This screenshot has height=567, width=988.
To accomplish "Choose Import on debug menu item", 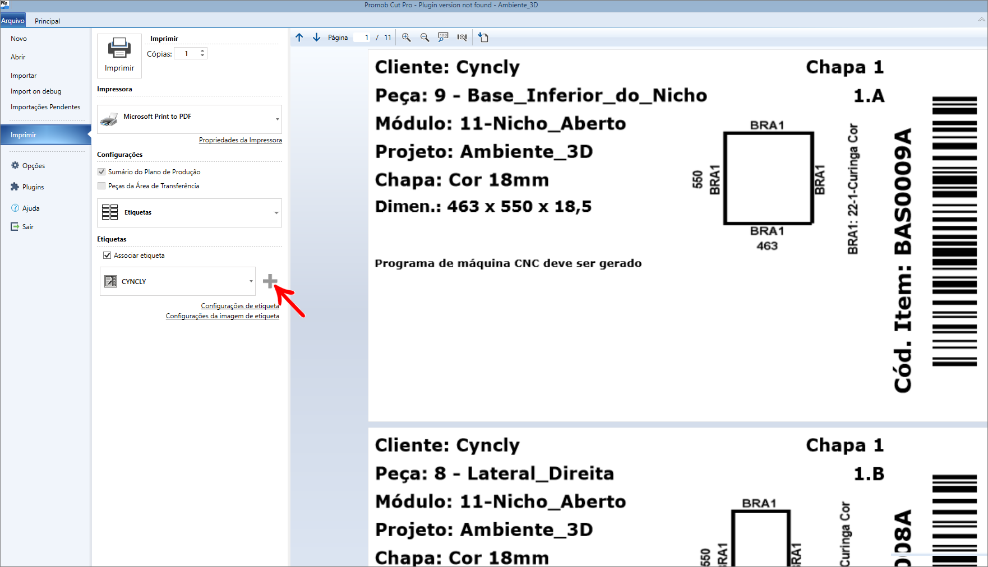I will click(x=36, y=91).
